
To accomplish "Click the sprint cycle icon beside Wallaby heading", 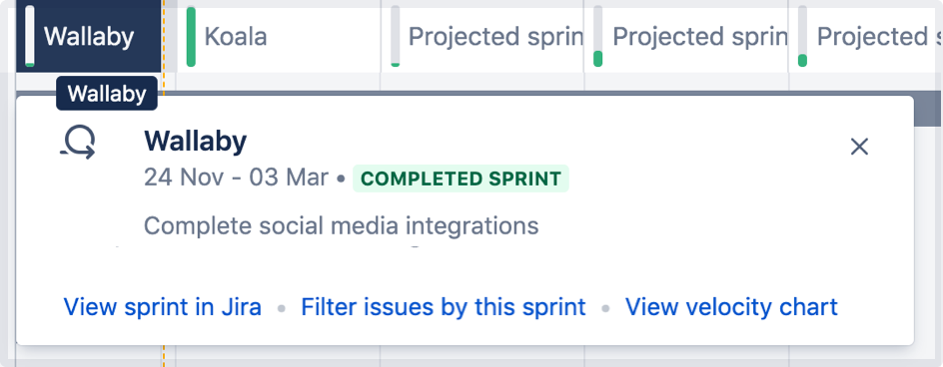I will click(78, 145).
